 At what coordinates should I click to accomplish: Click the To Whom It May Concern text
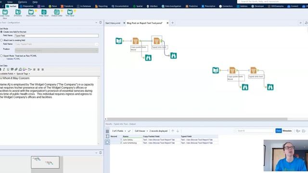click(x=14, y=78)
